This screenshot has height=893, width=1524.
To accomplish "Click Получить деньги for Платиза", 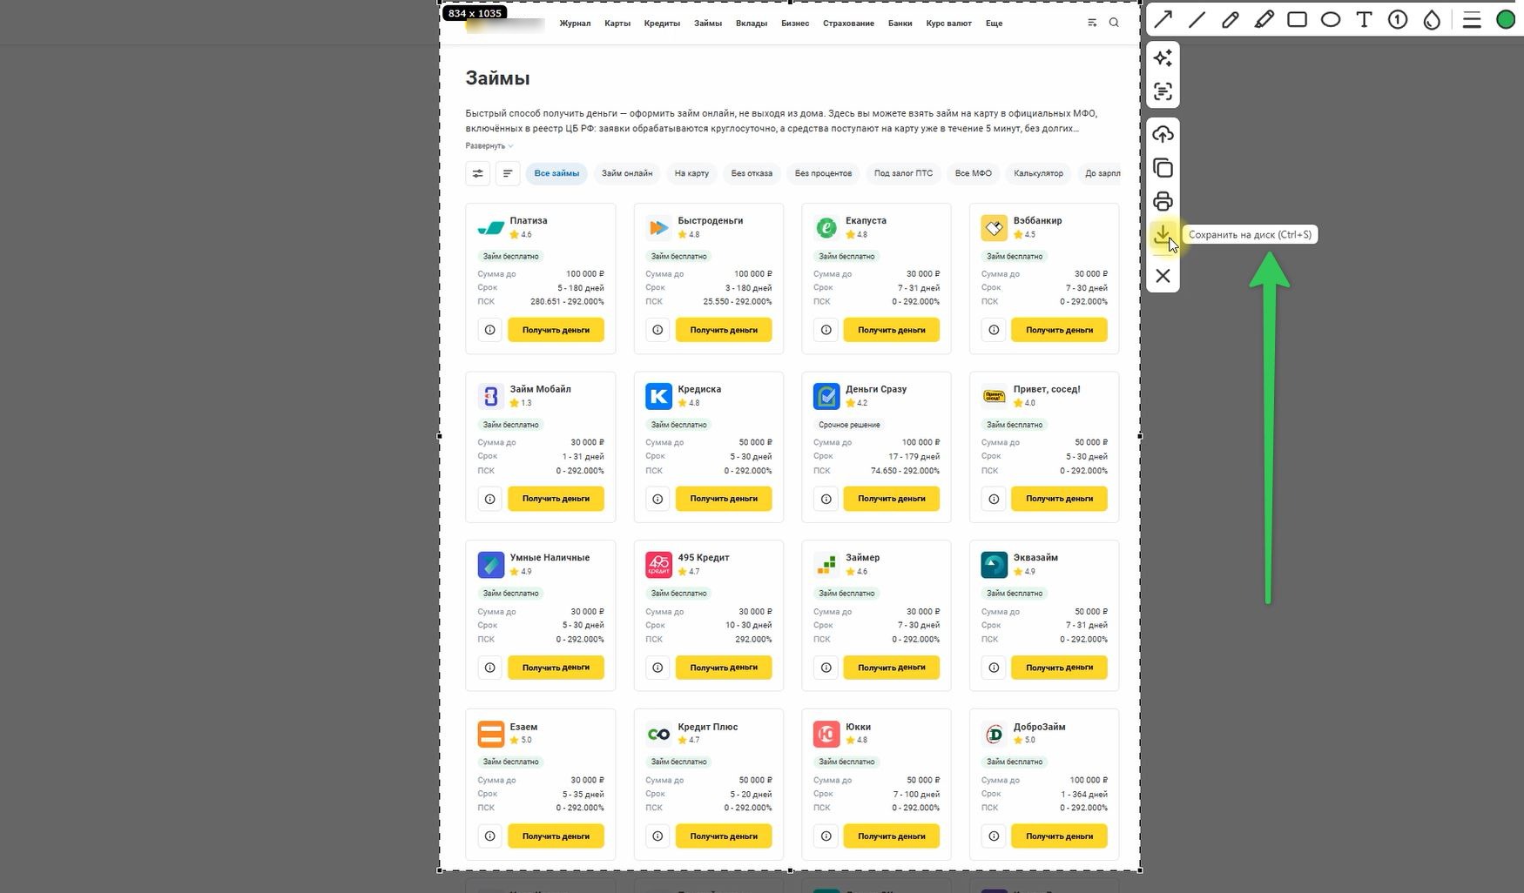I will click(x=556, y=330).
